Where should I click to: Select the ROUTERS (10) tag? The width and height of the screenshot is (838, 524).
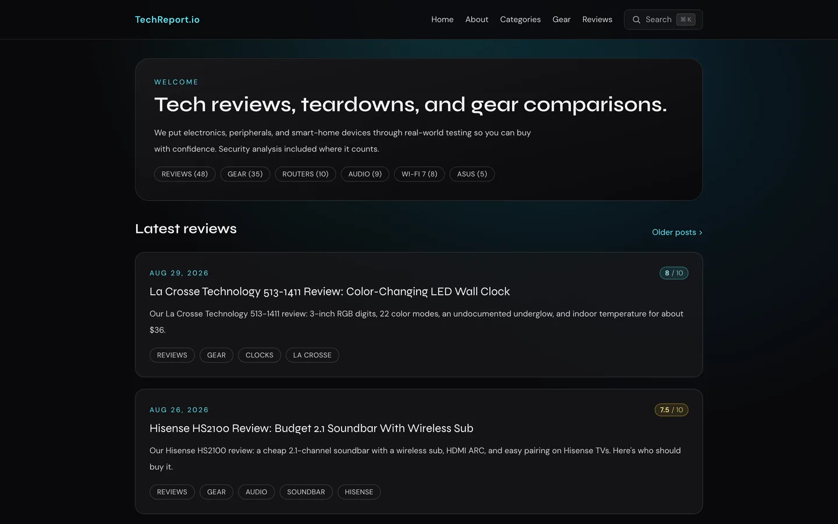point(306,174)
